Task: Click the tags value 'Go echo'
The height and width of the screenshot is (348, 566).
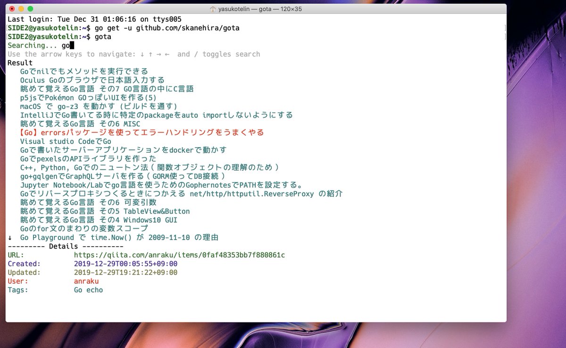Action: pos(88,290)
